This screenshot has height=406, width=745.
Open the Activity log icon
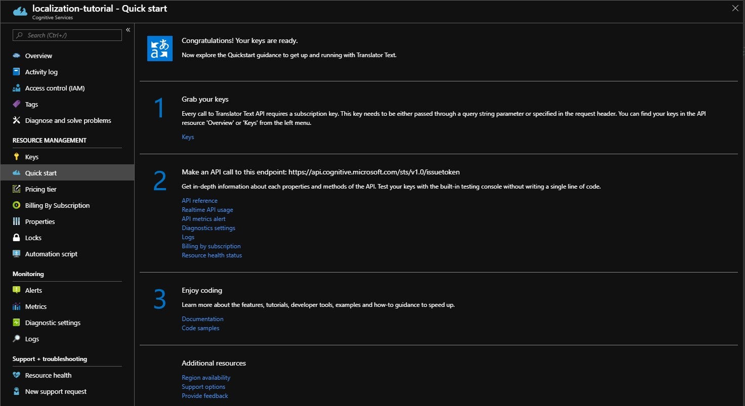click(16, 72)
